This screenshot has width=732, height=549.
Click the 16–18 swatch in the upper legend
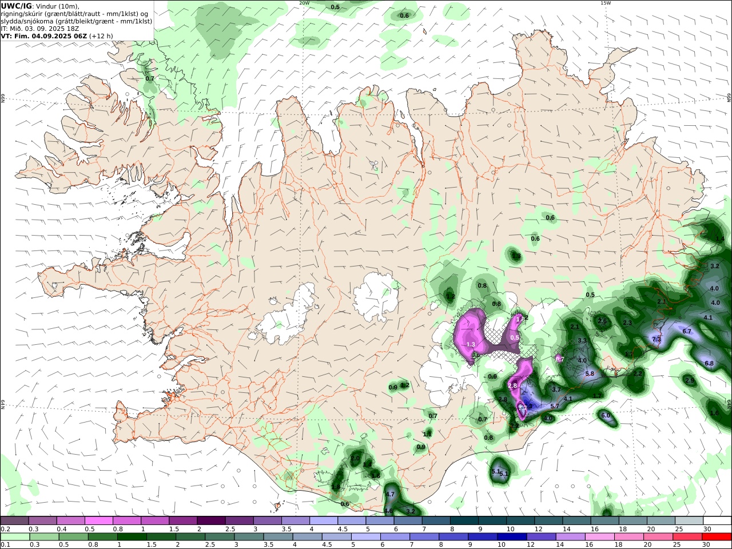click(x=604, y=520)
